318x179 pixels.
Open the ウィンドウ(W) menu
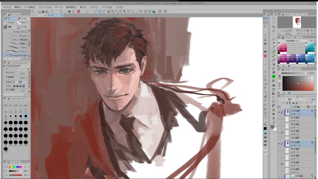(x=107, y=7)
